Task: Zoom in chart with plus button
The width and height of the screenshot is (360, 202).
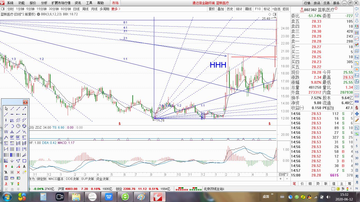Action: (x=280, y=179)
